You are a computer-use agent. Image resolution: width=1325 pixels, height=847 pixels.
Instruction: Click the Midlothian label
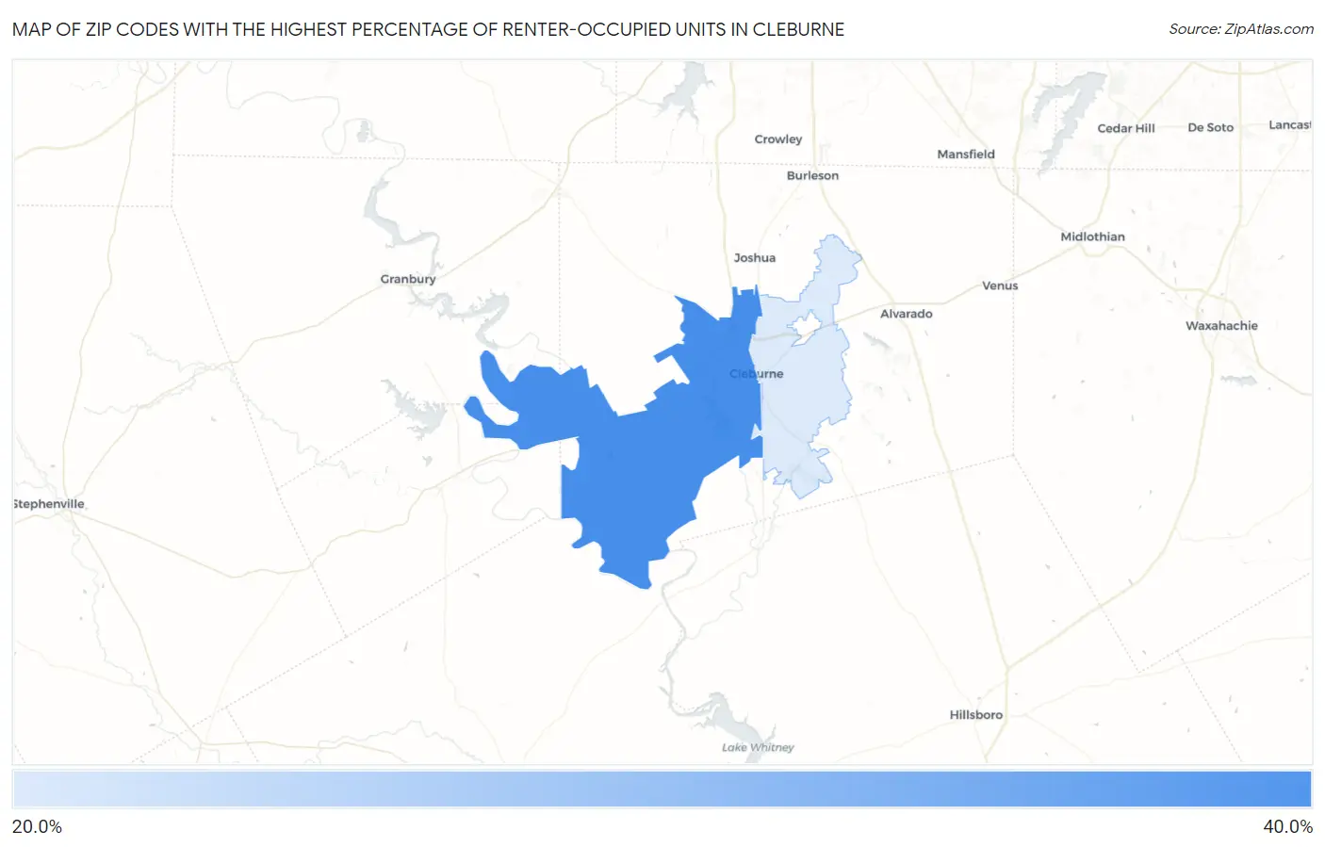point(1092,236)
